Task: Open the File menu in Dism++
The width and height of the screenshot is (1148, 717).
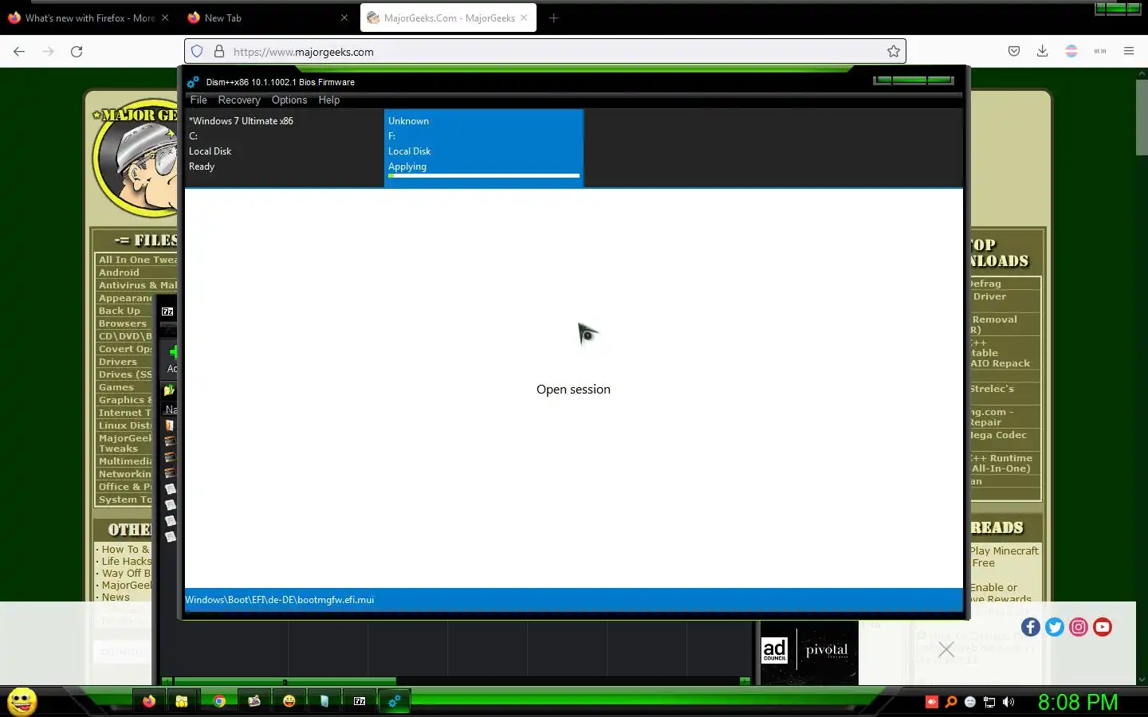Action: 199,100
